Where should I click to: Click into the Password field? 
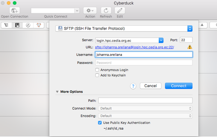click(x=144, y=63)
